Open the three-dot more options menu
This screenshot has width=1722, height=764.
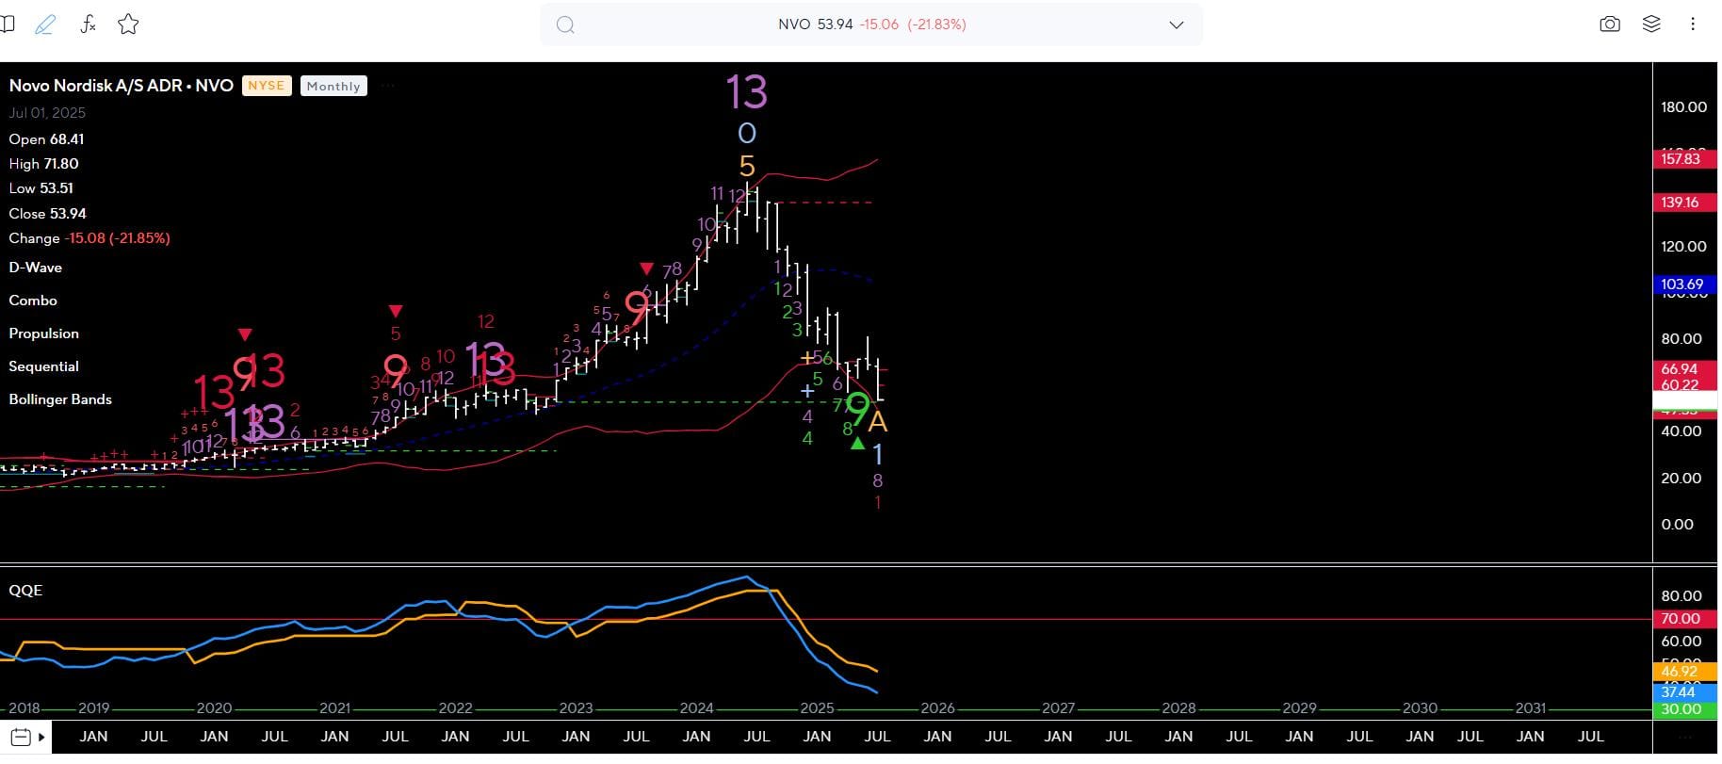(1693, 24)
